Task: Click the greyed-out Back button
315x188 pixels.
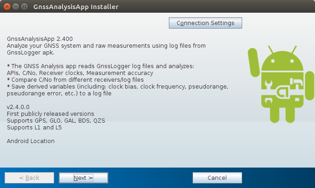Action: point(29,178)
